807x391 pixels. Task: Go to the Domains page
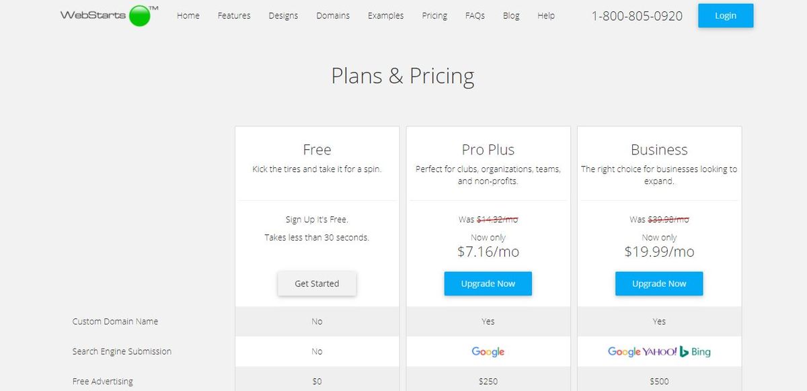tap(332, 15)
